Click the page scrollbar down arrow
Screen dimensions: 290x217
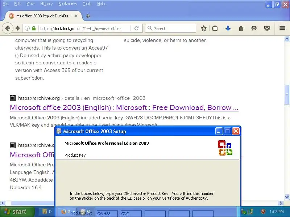[287, 197]
